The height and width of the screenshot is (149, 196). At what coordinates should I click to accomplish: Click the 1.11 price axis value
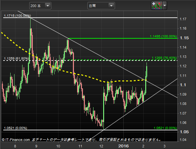point(183,76)
